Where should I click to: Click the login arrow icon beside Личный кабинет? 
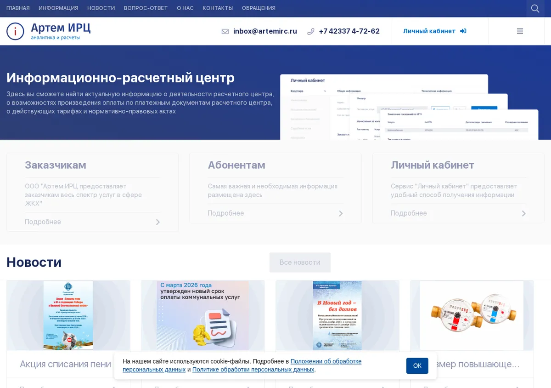(463, 31)
